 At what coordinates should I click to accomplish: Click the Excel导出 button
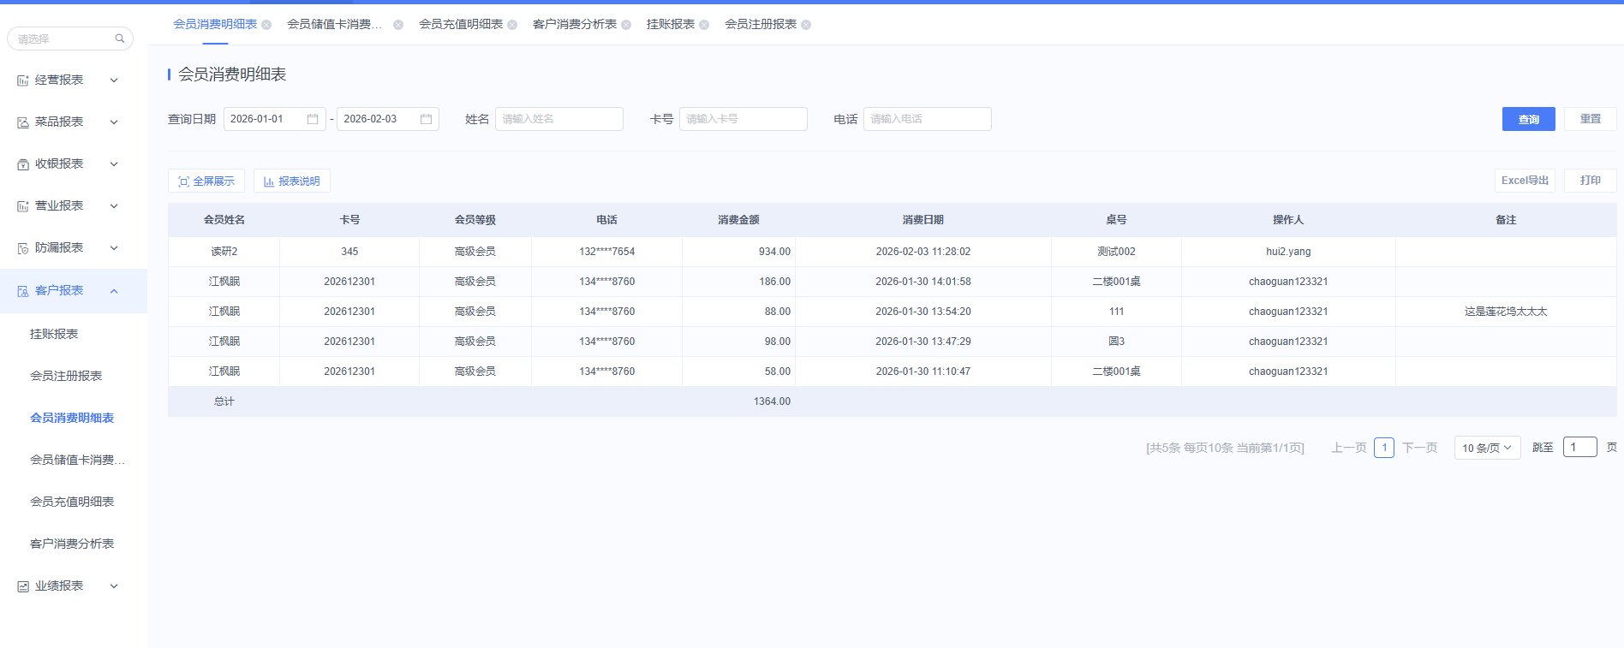click(1525, 181)
